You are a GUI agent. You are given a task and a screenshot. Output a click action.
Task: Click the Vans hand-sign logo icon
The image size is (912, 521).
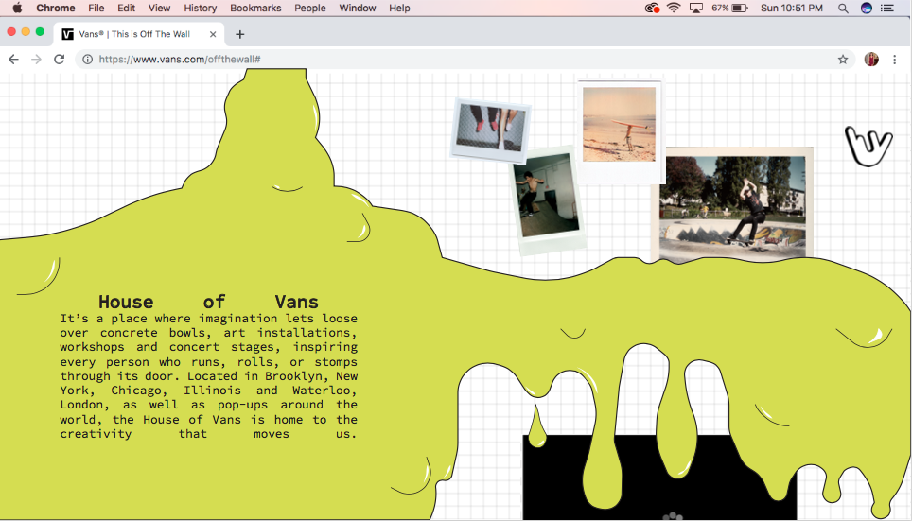point(868,146)
